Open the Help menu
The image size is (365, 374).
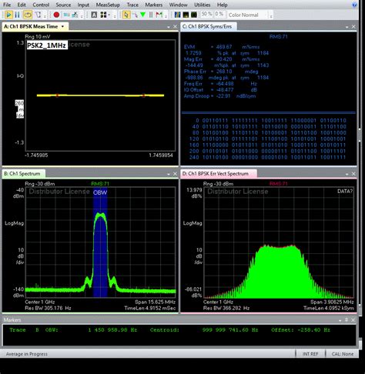(222, 5)
